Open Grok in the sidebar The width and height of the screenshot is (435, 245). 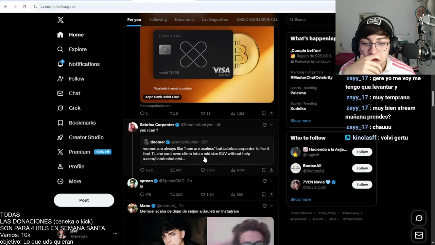coord(69,108)
